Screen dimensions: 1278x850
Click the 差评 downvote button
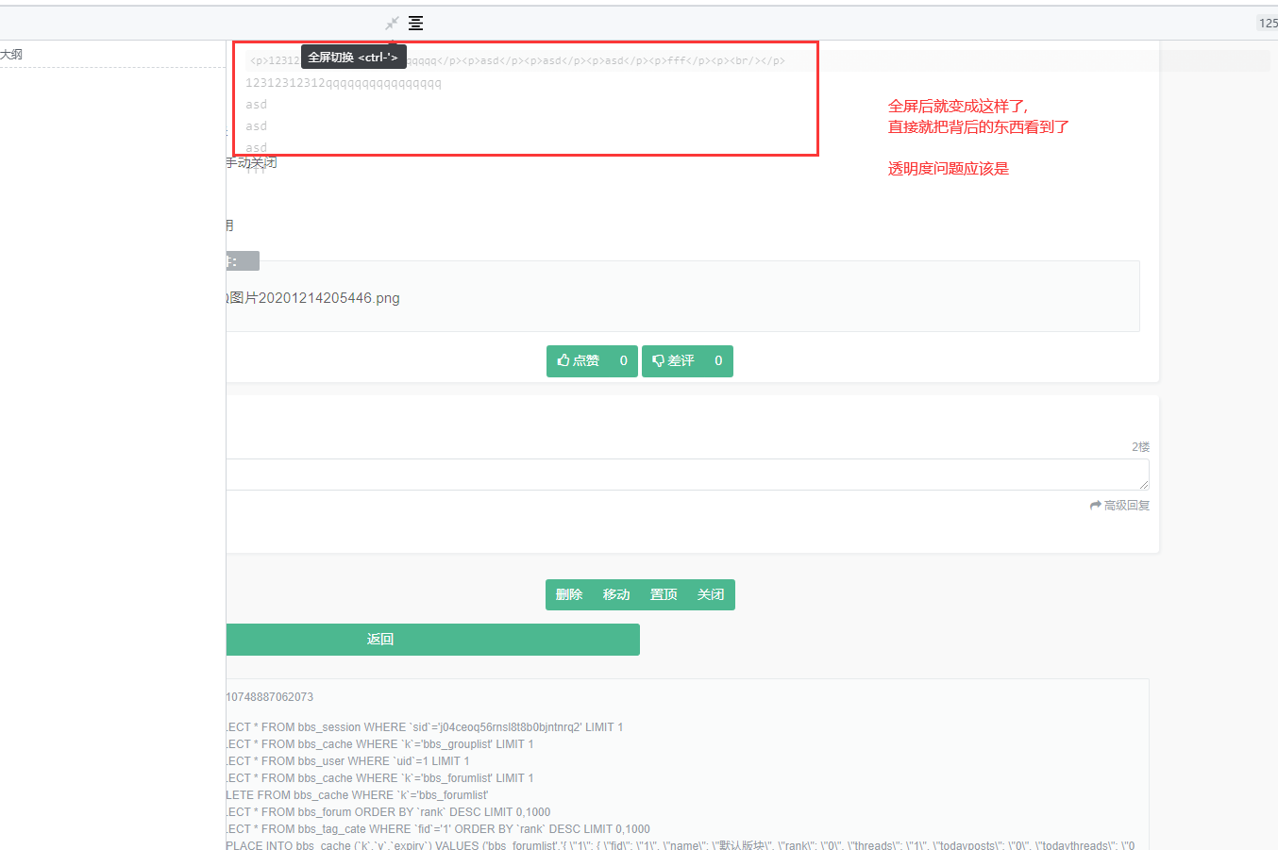687,360
